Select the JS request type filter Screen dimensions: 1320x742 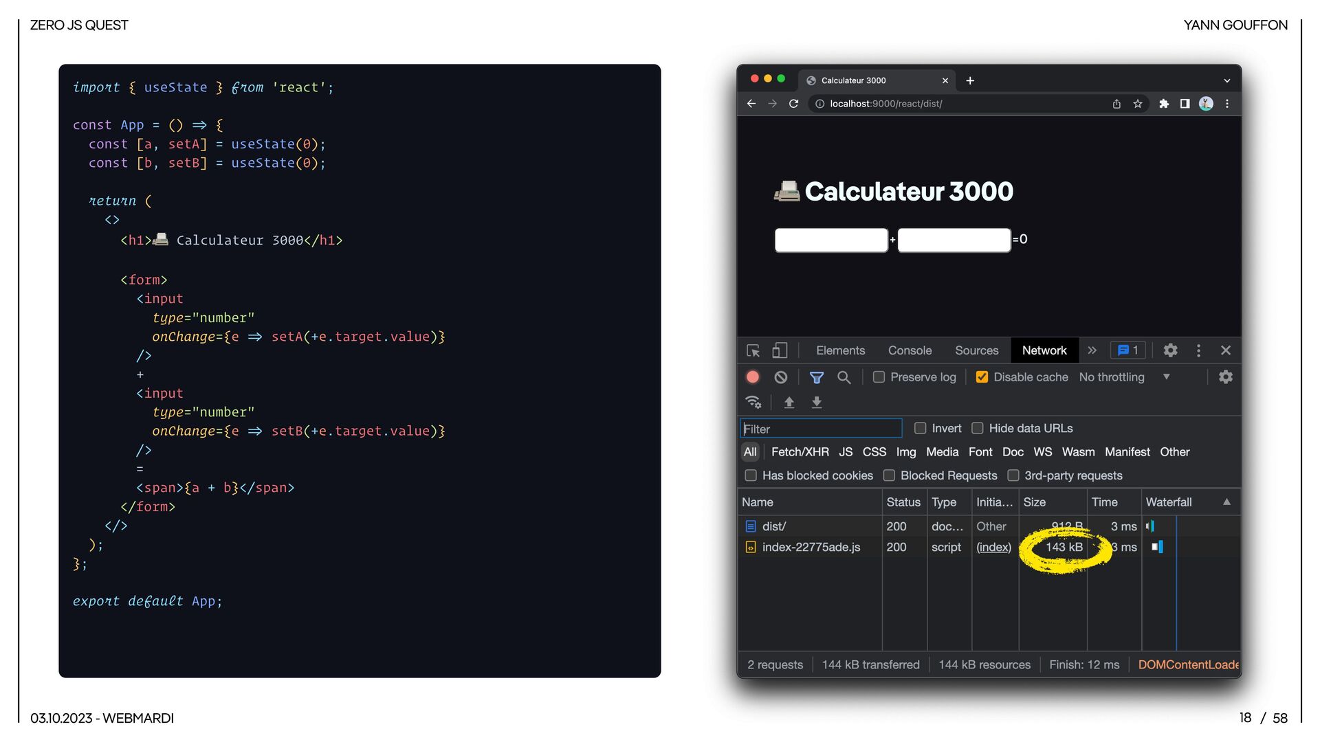[845, 452]
